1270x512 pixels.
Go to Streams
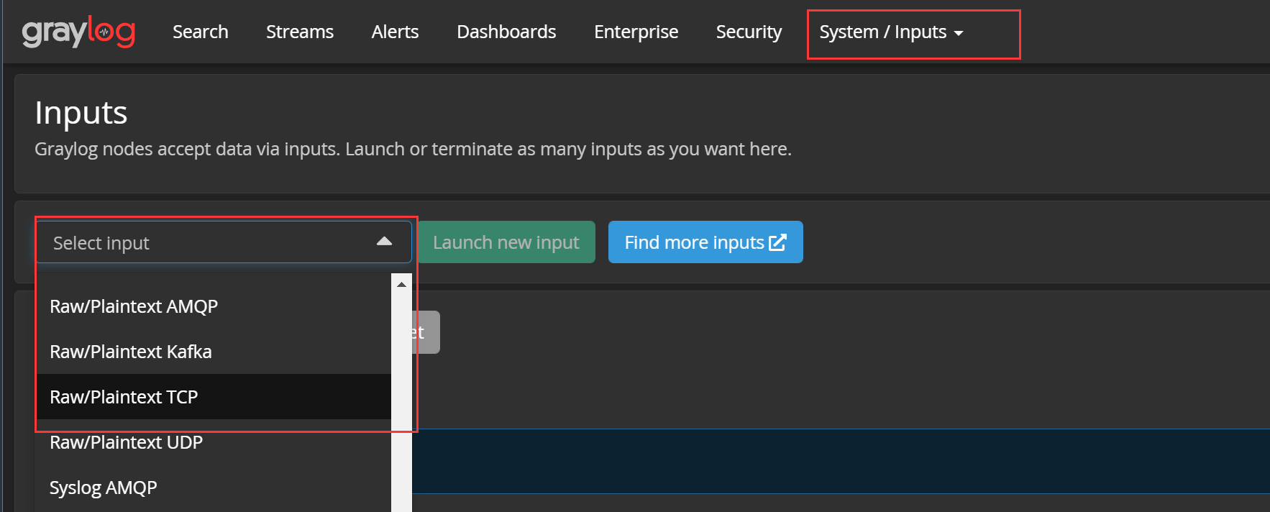pyautogui.click(x=300, y=32)
